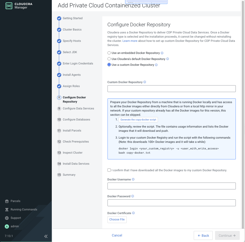This screenshot has width=245, height=242.
Task: Click Configure Databases step
Action: 76,120
